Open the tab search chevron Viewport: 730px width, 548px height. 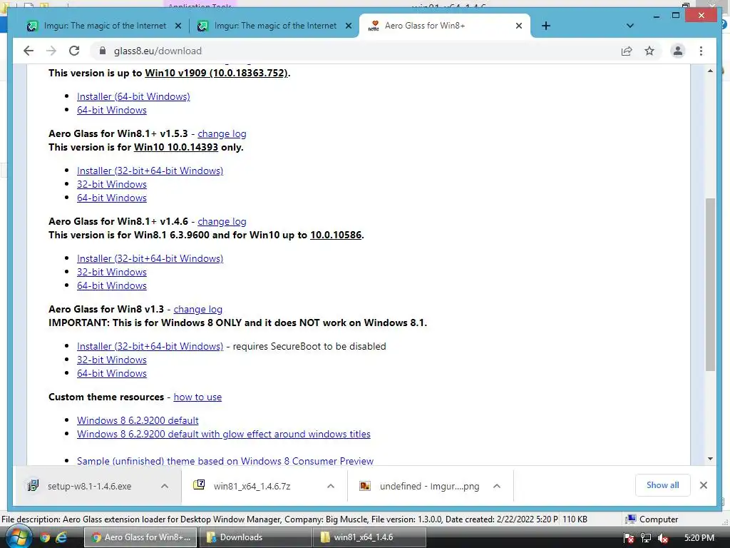[630, 26]
